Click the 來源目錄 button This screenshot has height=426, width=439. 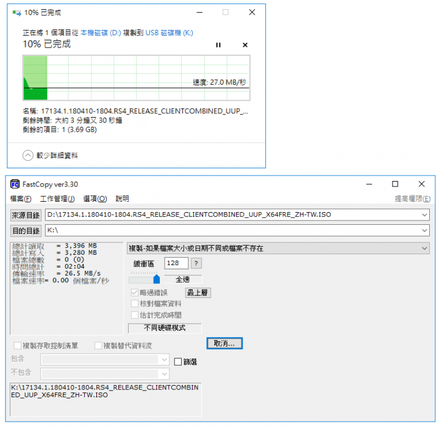point(26,215)
